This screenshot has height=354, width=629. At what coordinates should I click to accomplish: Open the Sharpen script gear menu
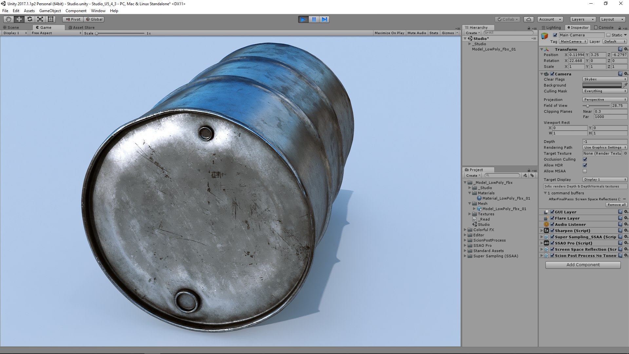(x=626, y=230)
